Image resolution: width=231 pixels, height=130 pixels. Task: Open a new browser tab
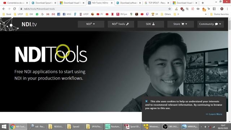(x=203, y=3)
